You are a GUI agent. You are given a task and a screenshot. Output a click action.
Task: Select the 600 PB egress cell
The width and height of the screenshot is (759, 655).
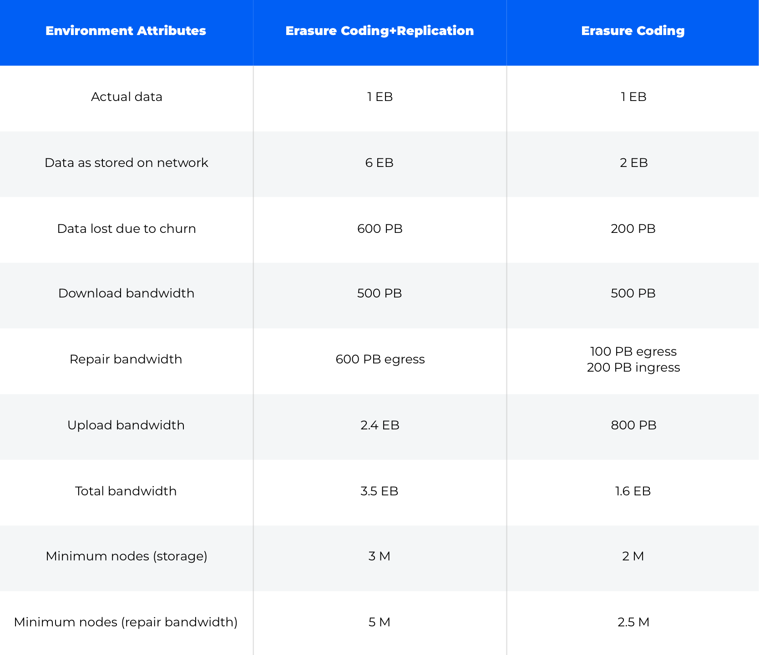pyautogui.click(x=380, y=359)
